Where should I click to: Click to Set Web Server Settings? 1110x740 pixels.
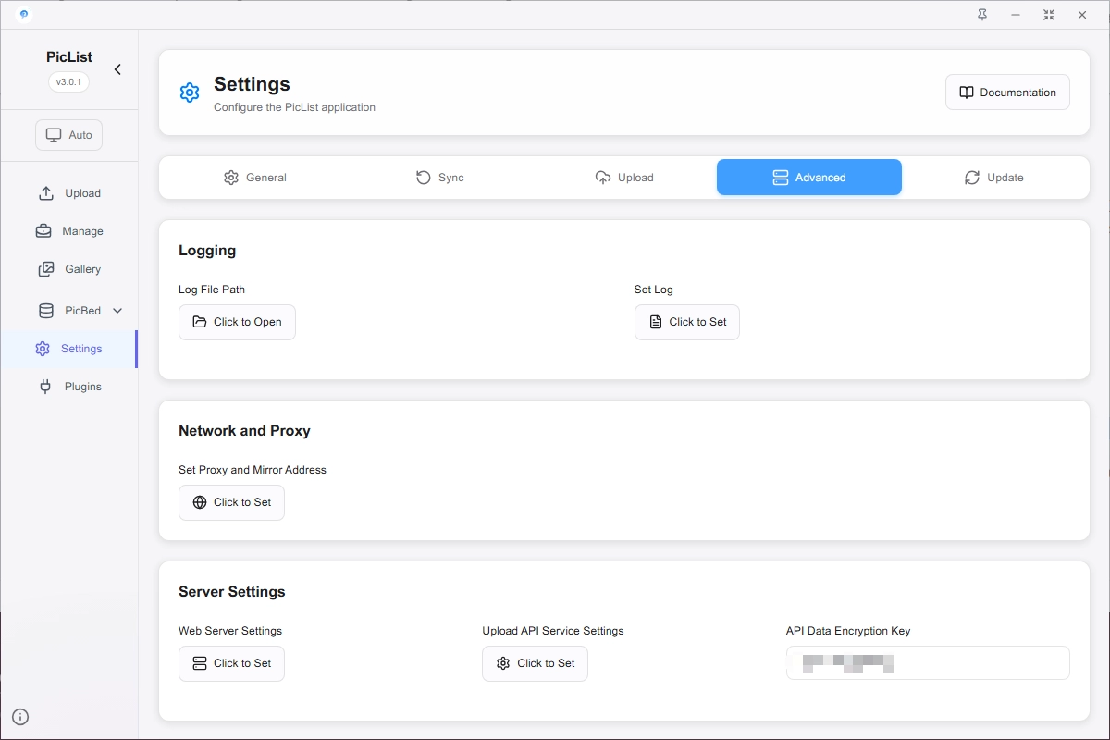231,663
